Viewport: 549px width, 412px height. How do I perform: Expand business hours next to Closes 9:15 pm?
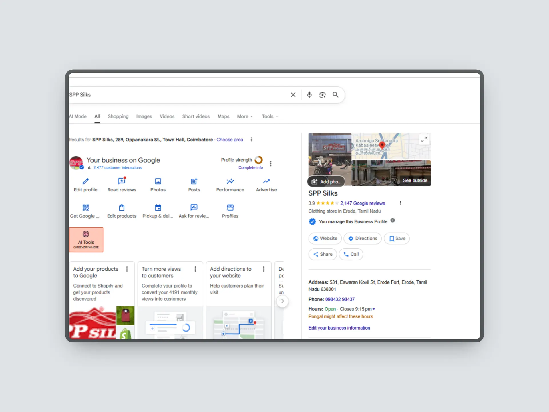[x=374, y=309]
